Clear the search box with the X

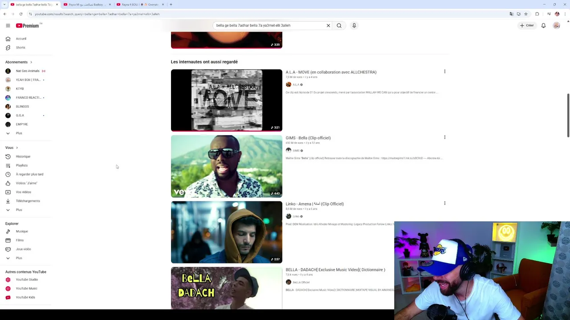pyautogui.click(x=328, y=26)
